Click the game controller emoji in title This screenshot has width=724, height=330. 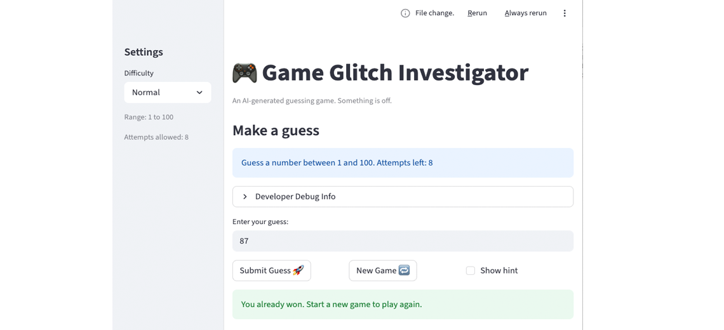[x=245, y=73]
